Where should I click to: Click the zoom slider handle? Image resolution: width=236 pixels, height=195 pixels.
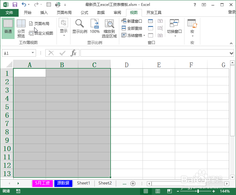click(x=198, y=191)
